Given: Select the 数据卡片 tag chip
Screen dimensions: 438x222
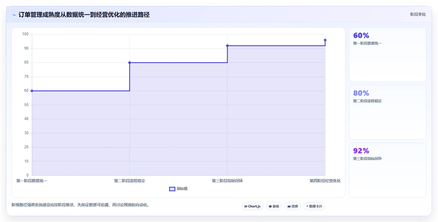Looking at the screenshot, I should [314, 206].
